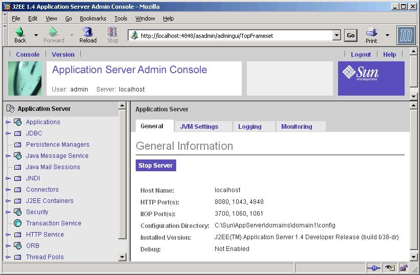Expand the Applications tree node
The width and height of the screenshot is (420, 275).
pyautogui.click(x=8, y=122)
